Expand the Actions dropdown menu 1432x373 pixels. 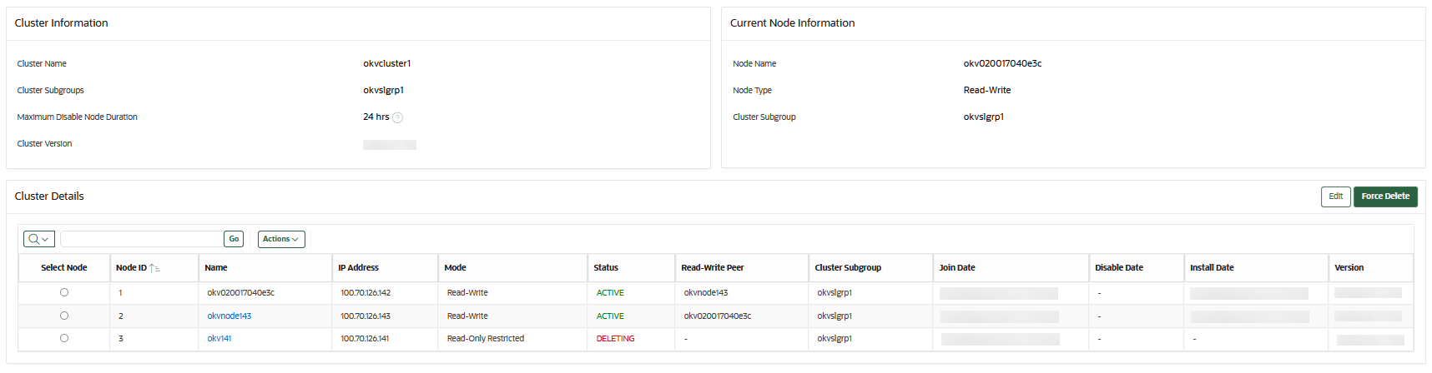tap(281, 239)
